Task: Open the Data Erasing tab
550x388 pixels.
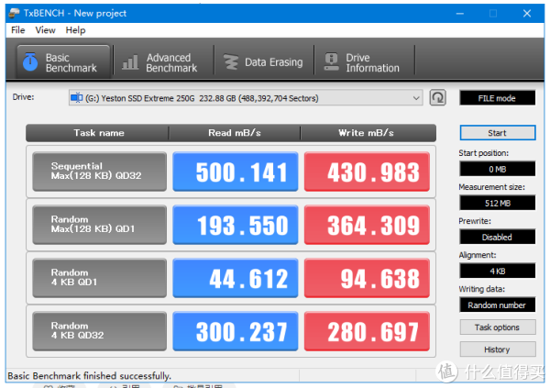Action: tap(263, 62)
